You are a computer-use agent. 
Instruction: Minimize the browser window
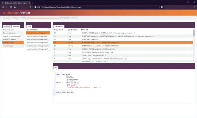pyautogui.click(x=183, y=2)
